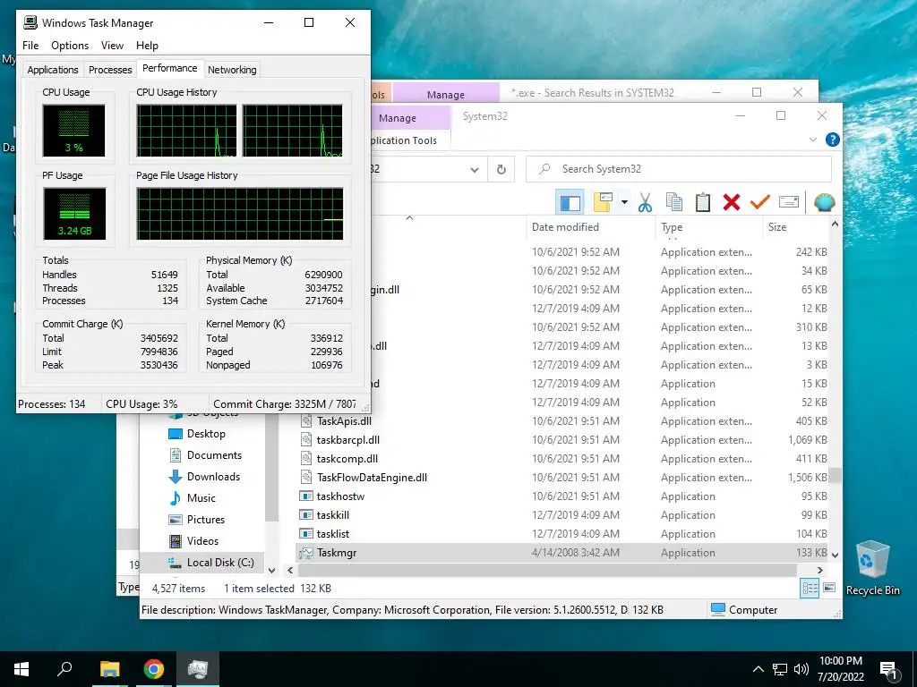Open Manage tab in the Search Results window

click(x=446, y=93)
